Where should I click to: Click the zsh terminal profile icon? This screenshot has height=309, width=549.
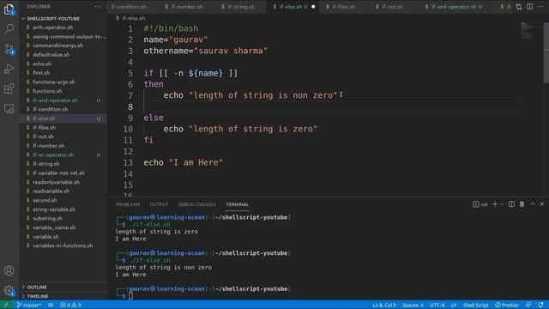pyautogui.click(x=480, y=204)
